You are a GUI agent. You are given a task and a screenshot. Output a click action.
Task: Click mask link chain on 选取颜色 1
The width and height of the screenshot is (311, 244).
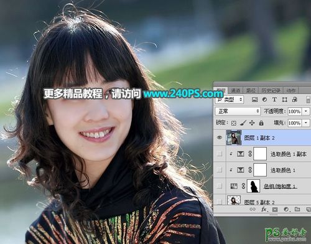[250, 170]
